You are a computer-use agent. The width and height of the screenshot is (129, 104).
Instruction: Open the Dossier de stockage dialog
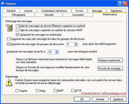[x=110, y=68]
